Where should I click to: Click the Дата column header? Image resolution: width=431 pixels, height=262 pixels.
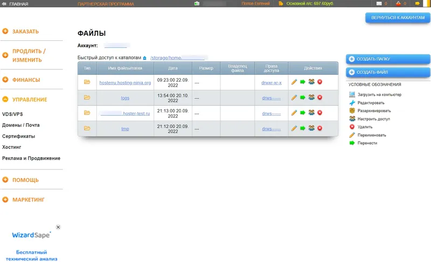[173, 68]
